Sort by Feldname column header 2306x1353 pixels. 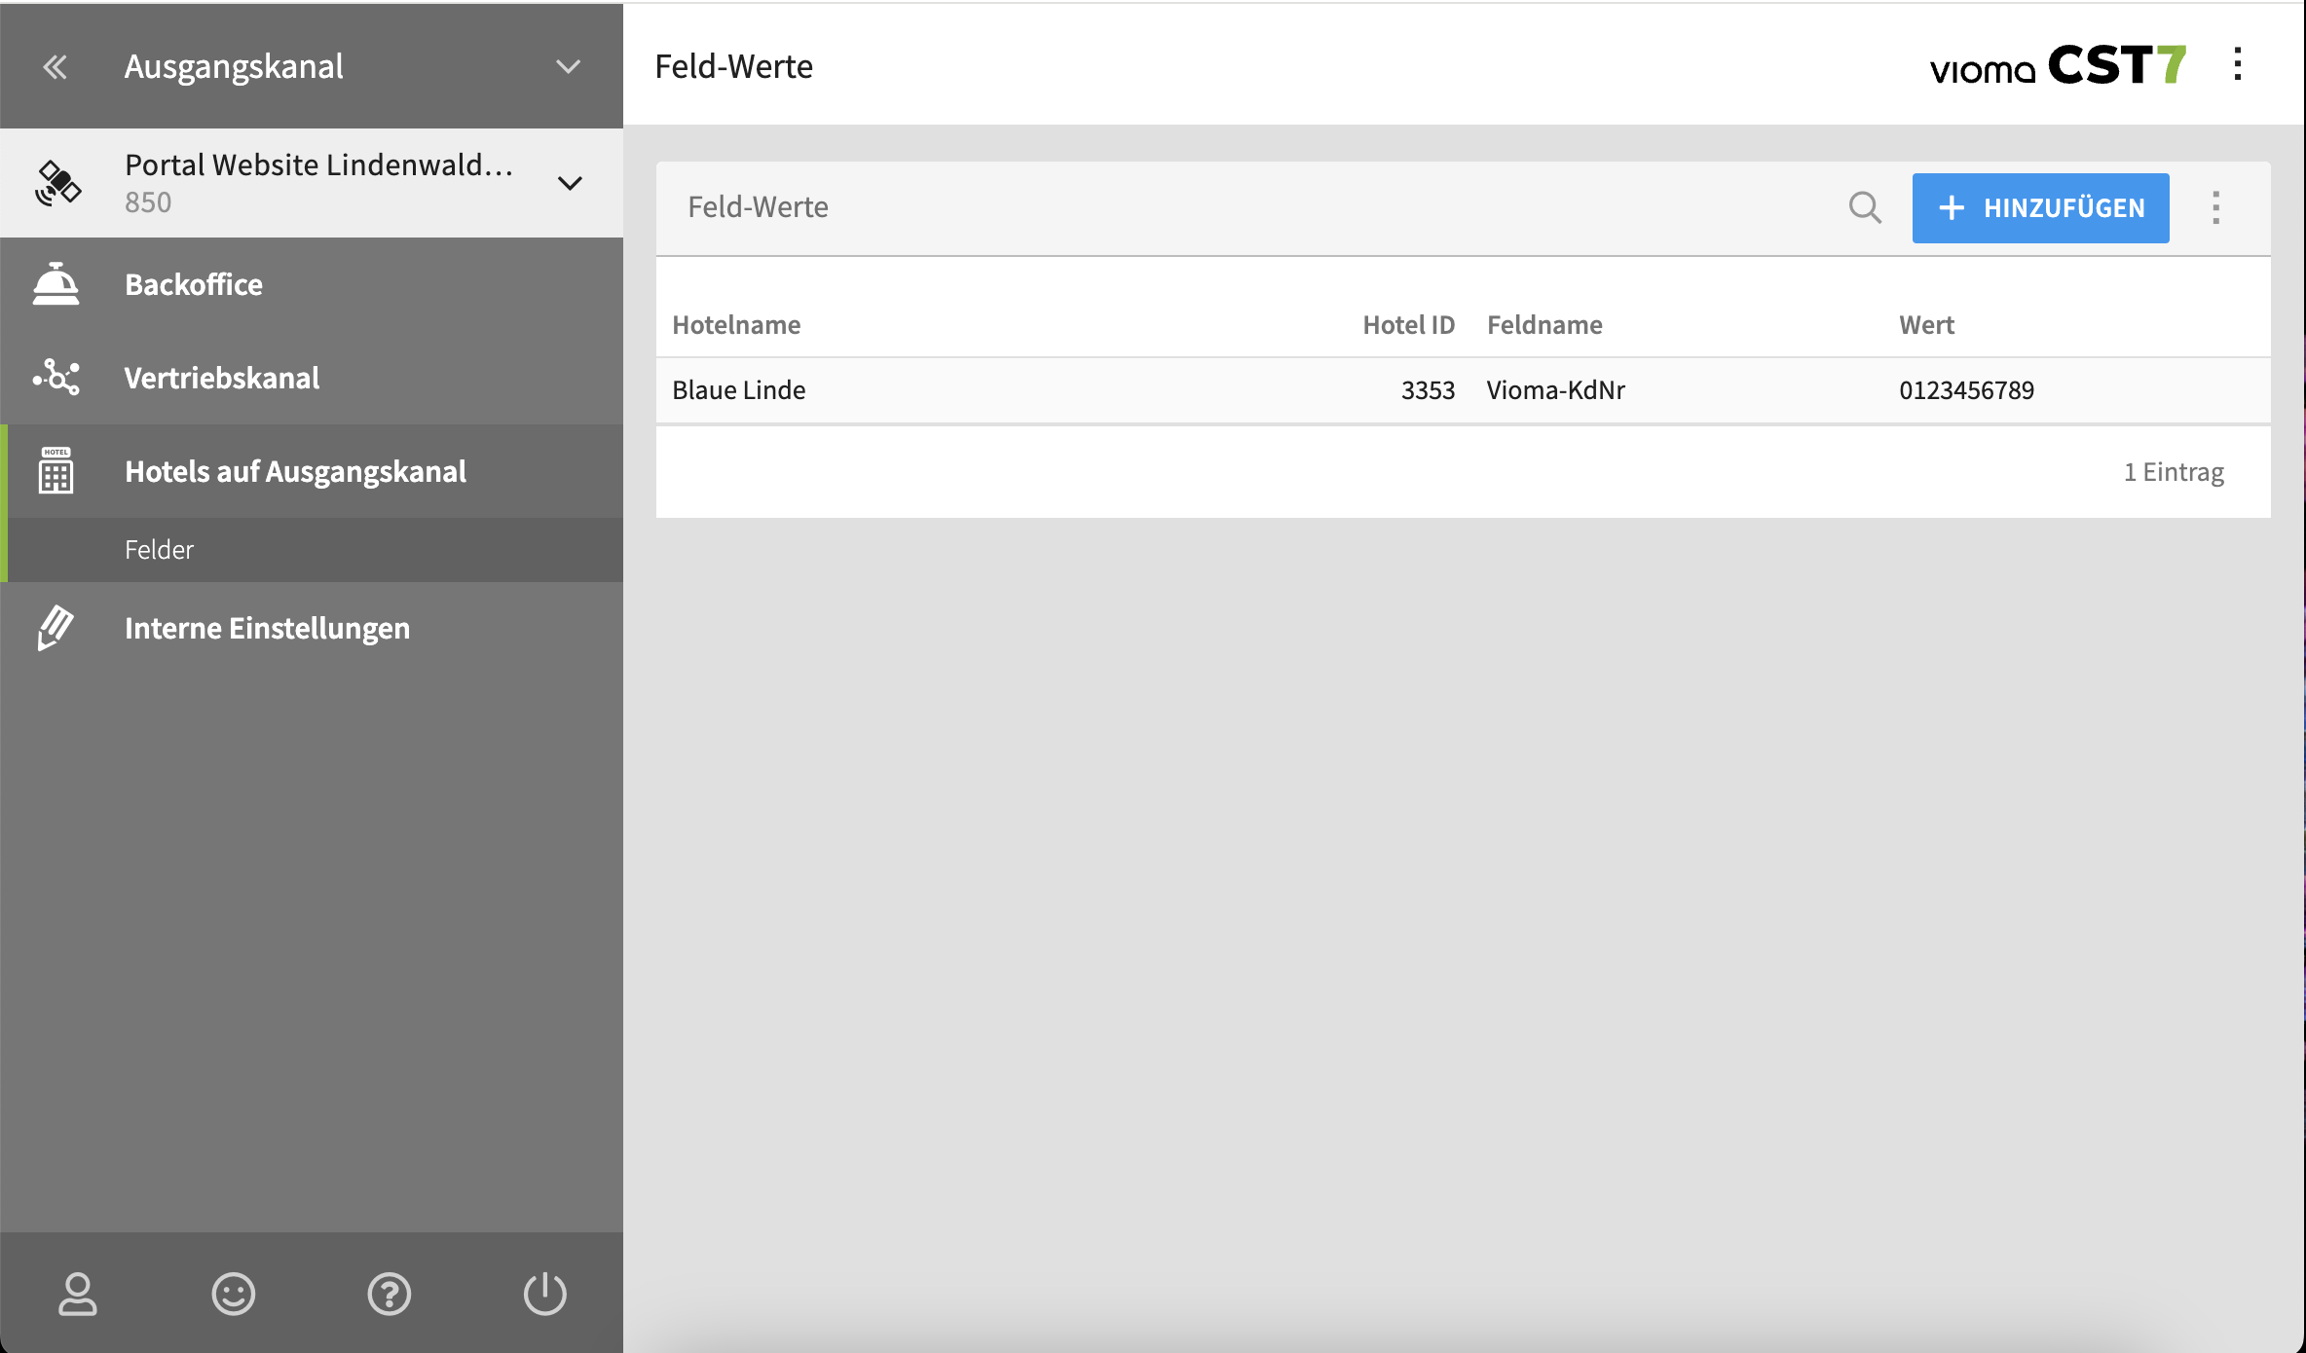[1544, 324]
